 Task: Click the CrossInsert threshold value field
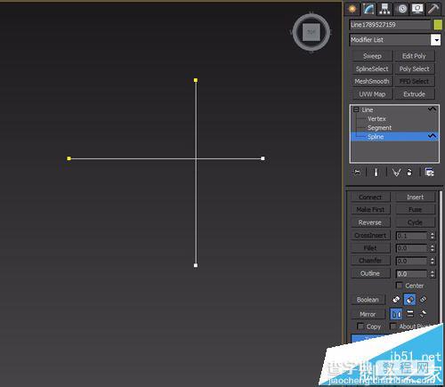click(412, 236)
